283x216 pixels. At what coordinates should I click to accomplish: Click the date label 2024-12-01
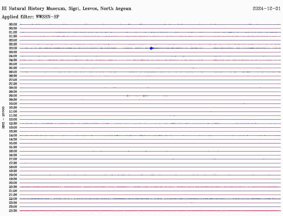point(267,9)
